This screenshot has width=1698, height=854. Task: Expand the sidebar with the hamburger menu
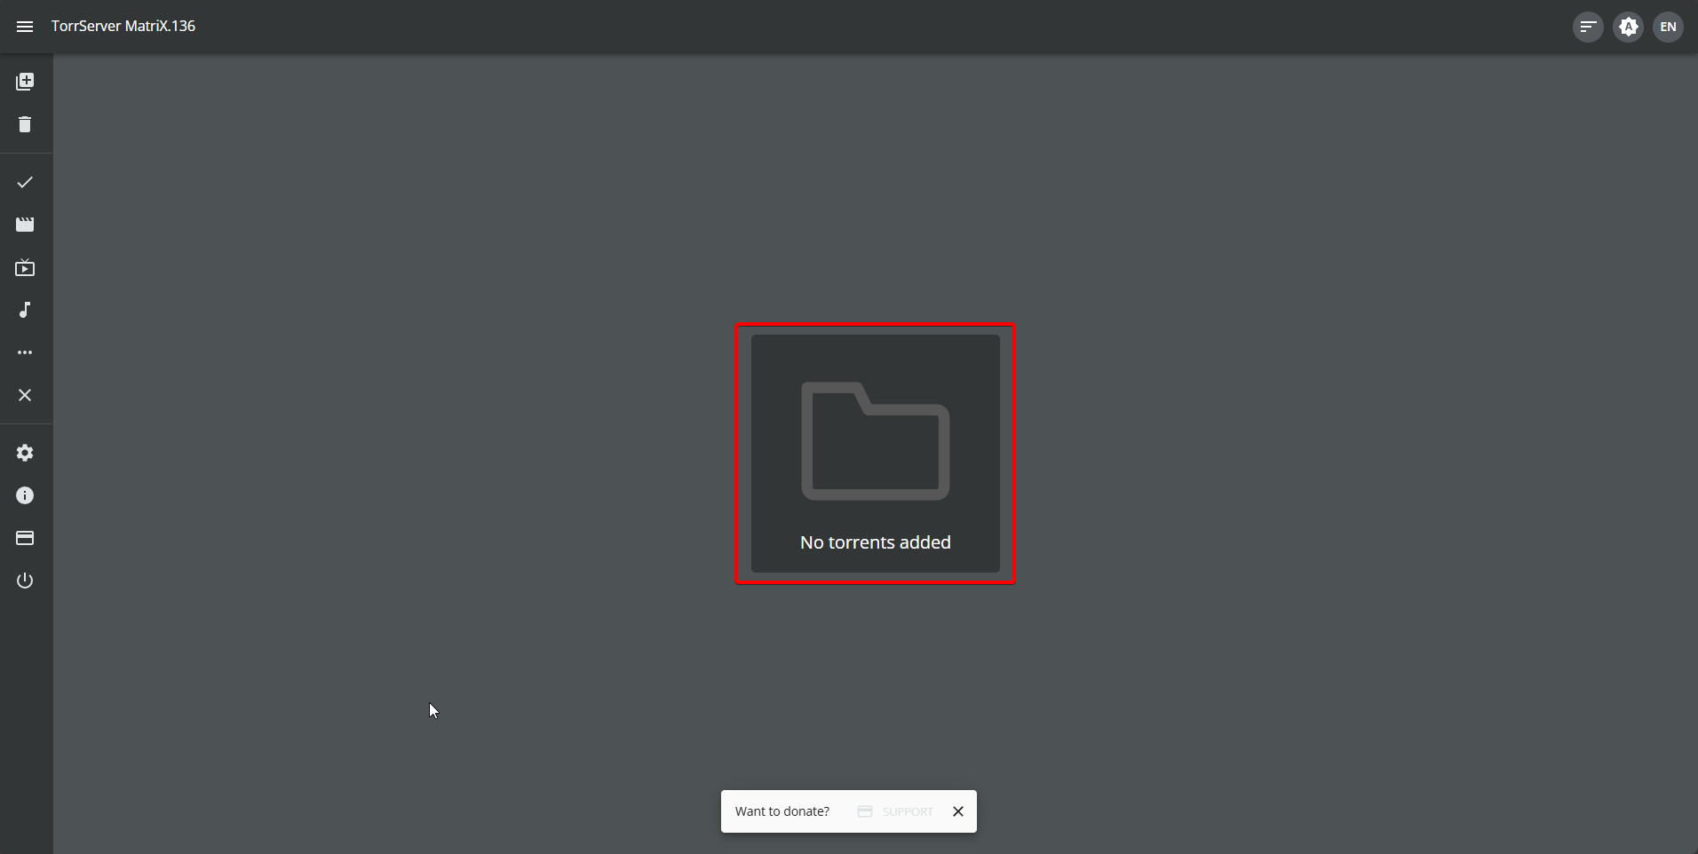[25, 27]
